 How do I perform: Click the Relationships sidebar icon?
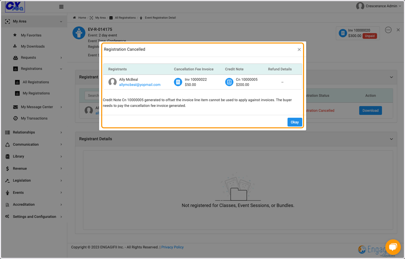(x=7, y=133)
